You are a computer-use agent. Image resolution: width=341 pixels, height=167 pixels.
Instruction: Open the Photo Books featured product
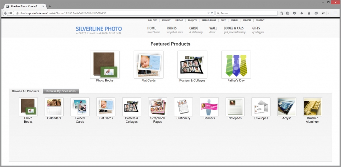point(105,65)
